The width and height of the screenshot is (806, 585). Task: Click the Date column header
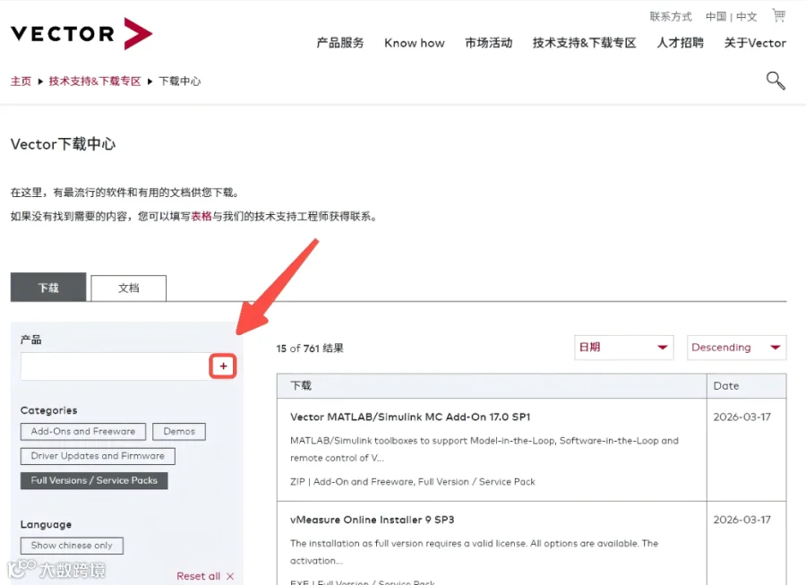(x=746, y=385)
